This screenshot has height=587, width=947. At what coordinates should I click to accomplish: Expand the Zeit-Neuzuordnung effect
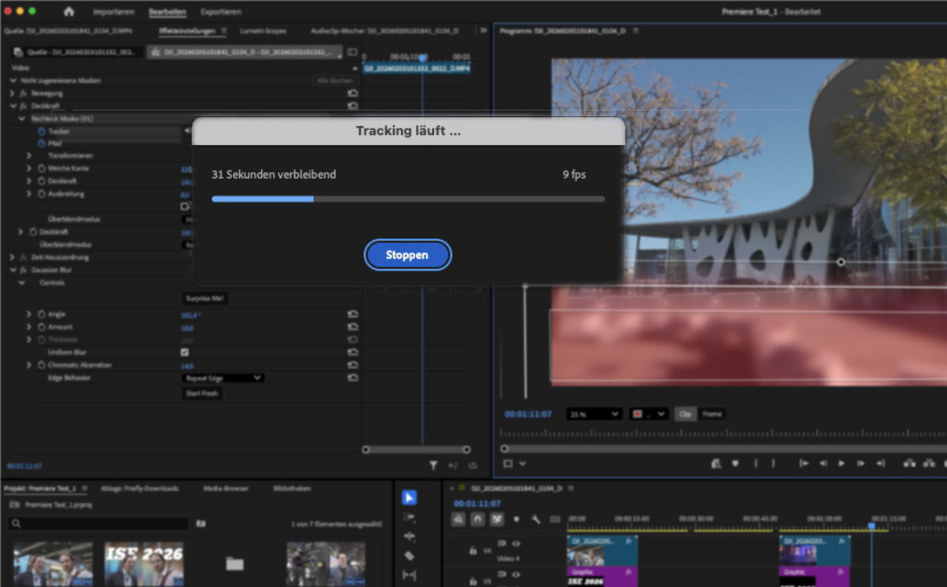(x=13, y=257)
